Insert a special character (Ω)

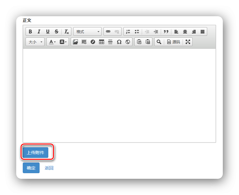(119, 42)
